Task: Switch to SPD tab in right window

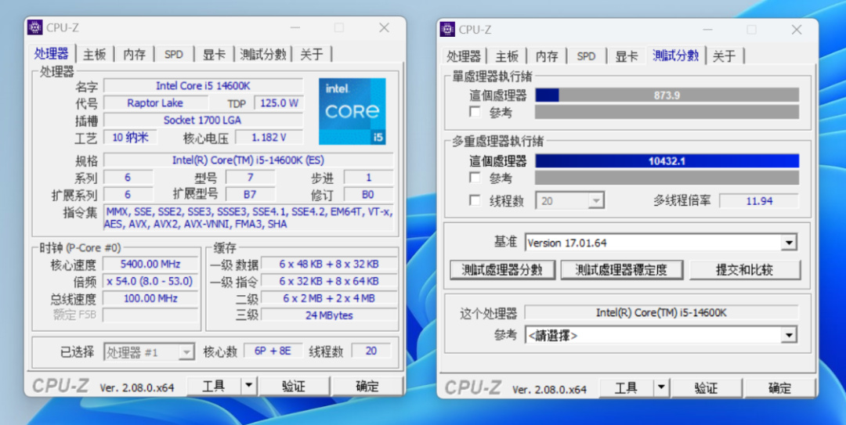Action: [586, 56]
